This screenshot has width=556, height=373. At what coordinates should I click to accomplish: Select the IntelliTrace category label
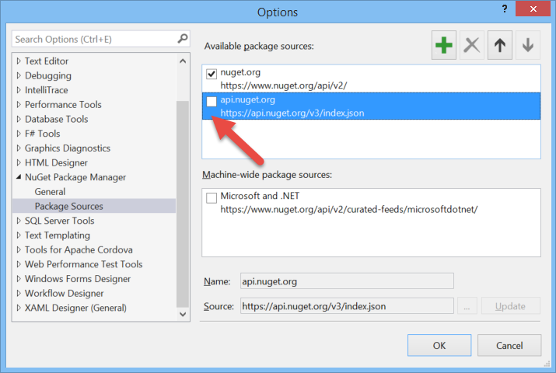pos(46,90)
